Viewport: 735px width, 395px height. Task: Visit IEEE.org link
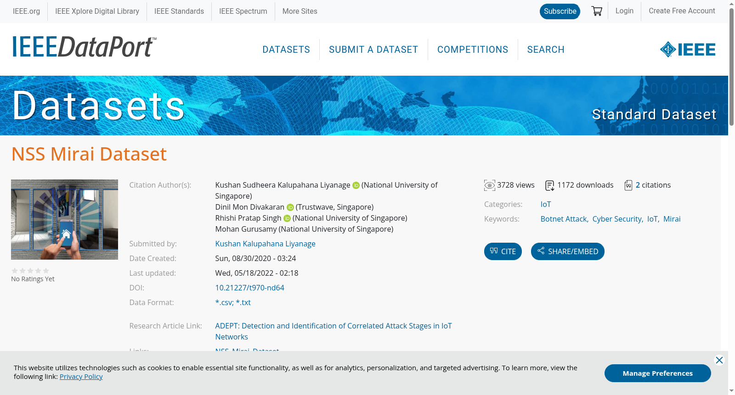26,11
